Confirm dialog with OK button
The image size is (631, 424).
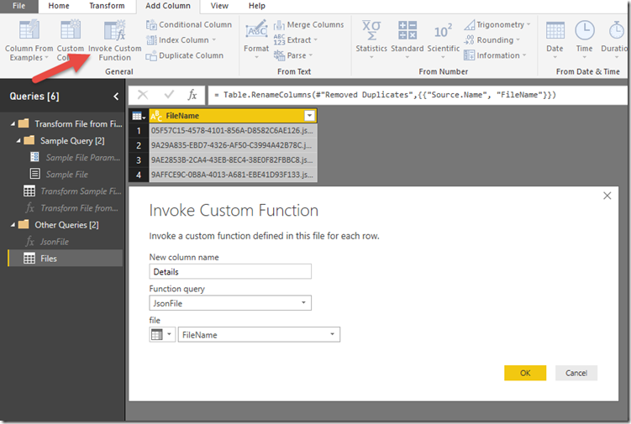(x=525, y=373)
